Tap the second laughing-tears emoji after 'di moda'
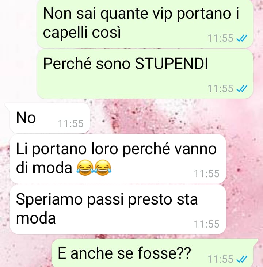The width and height of the screenshot is (263, 267). coord(103,168)
